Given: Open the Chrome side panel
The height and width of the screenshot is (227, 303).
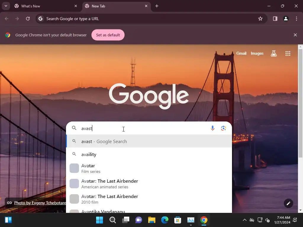Looking at the screenshot, I should (x=275, y=19).
